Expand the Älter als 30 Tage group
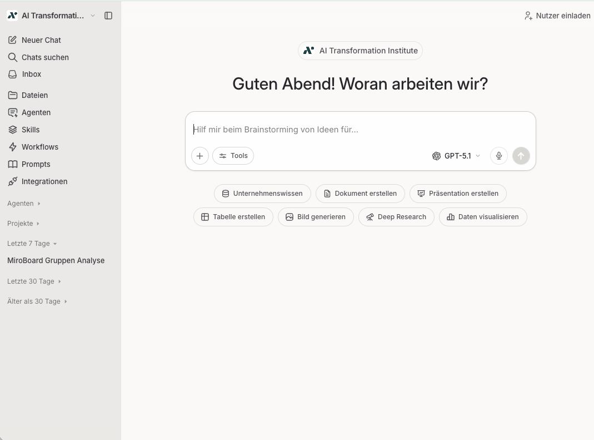Screen dimensions: 594x440 pos(37,301)
